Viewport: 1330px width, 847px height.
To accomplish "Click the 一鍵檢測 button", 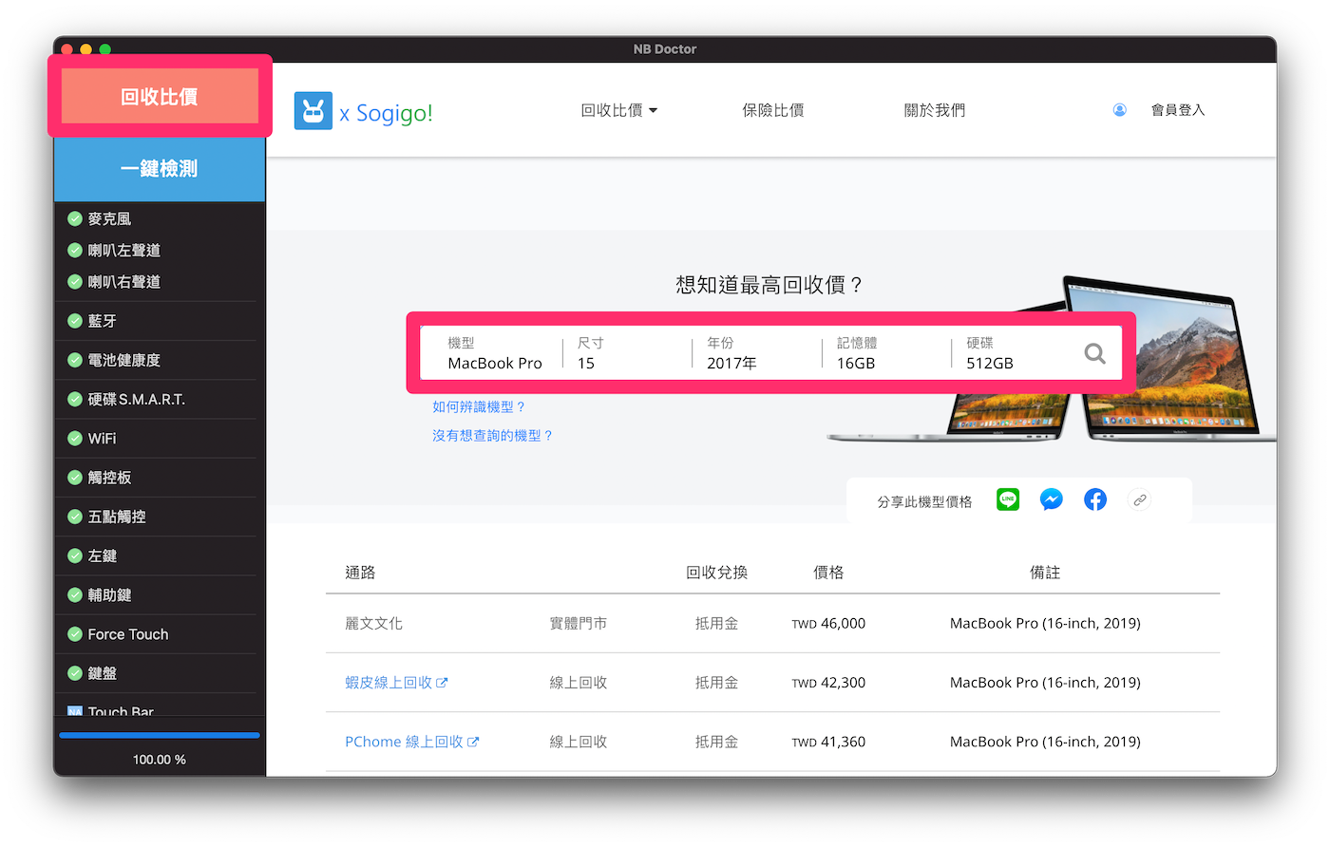I will tap(160, 169).
